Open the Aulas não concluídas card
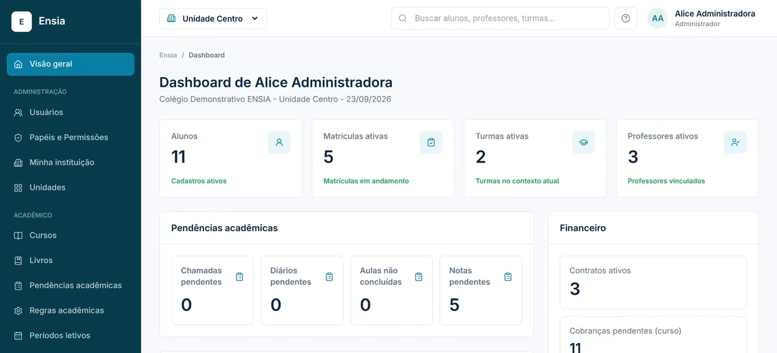This screenshot has width=777, height=353. [391, 290]
